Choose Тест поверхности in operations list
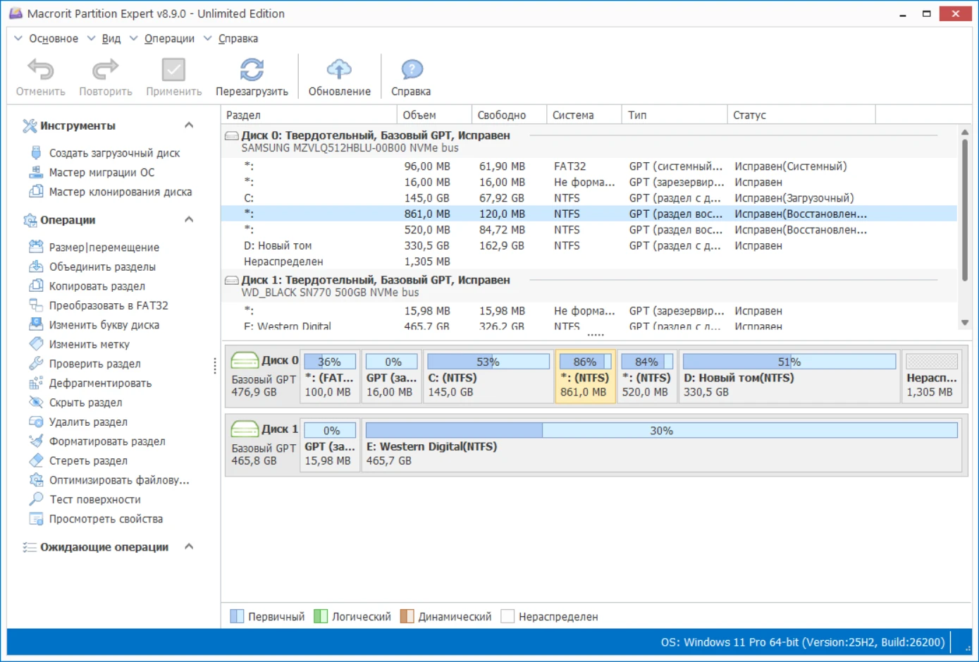Screen dimensions: 979x662 [94, 500]
